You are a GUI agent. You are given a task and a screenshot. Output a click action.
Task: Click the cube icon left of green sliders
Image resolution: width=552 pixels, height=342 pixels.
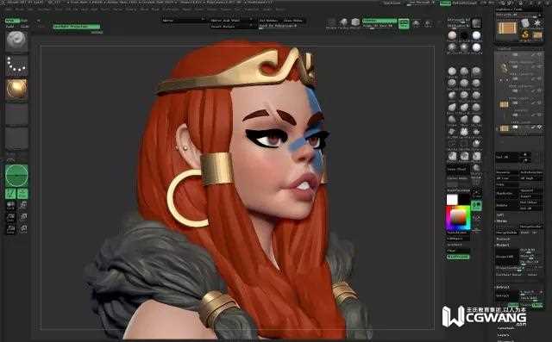click(355, 22)
